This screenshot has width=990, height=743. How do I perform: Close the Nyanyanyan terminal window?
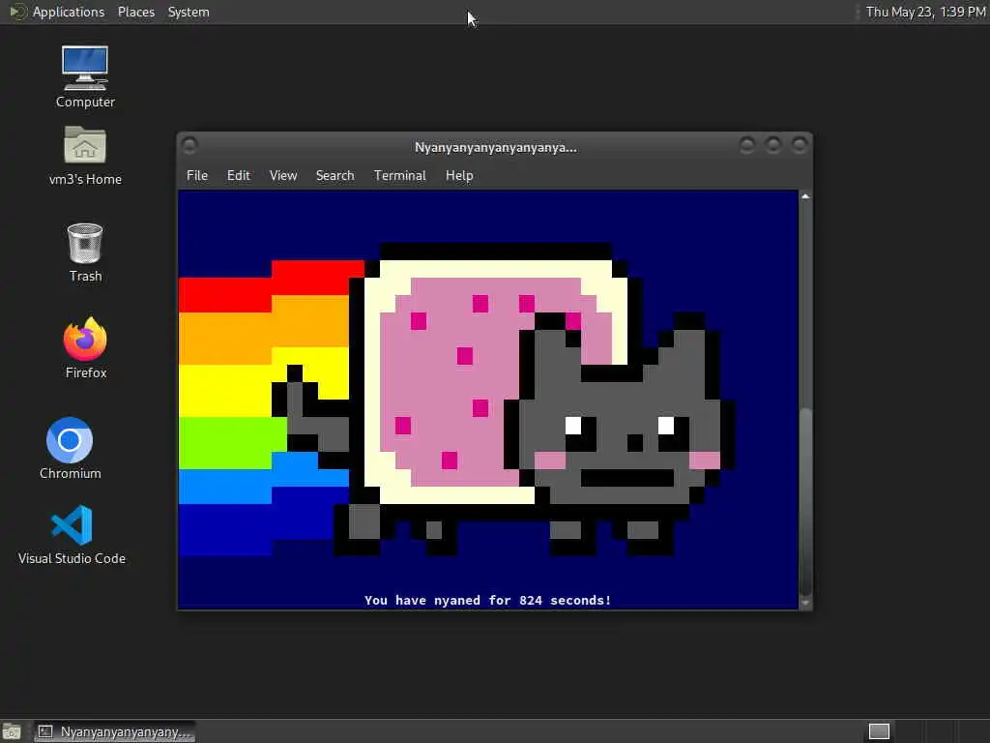click(x=799, y=146)
